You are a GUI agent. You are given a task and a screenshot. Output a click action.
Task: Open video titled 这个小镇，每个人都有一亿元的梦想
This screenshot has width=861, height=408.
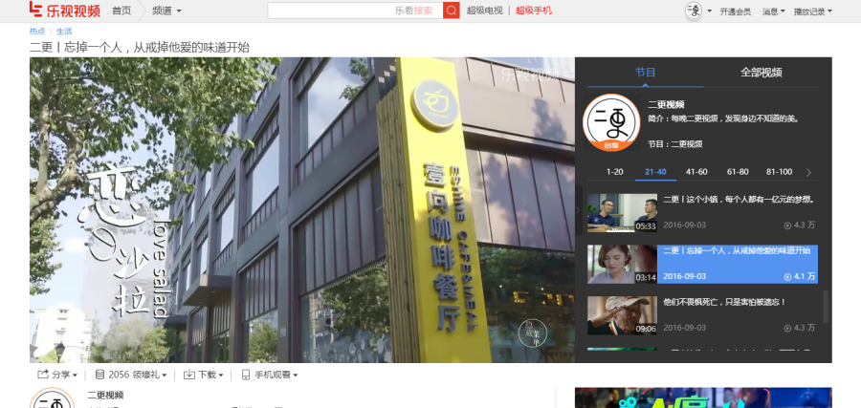(x=738, y=199)
